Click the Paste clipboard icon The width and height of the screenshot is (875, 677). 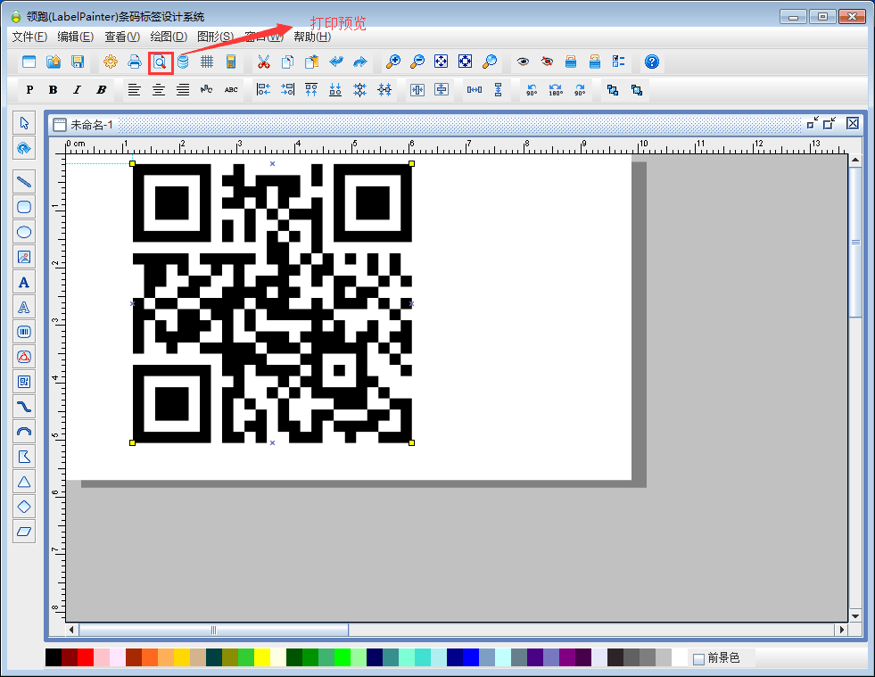312,62
